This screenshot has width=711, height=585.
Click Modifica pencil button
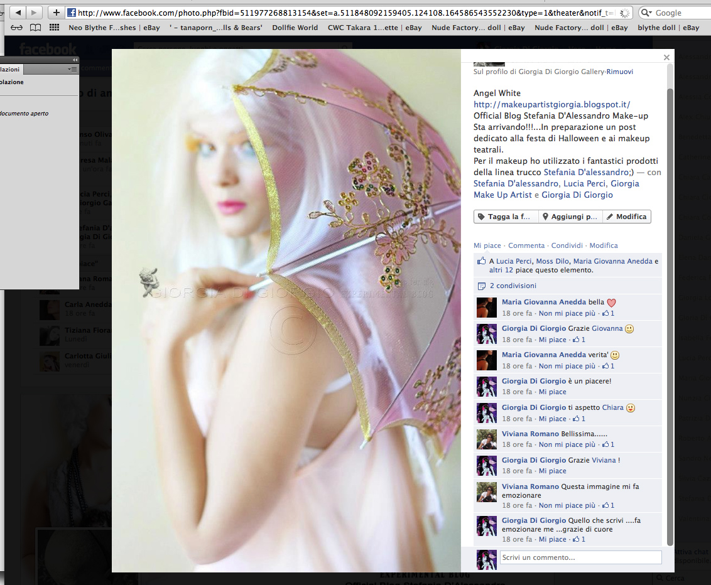pyautogui.click(x=627, y=217)
